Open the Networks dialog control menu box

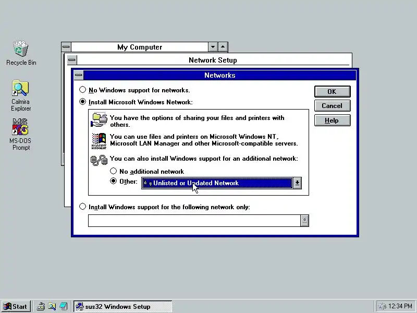79,75
